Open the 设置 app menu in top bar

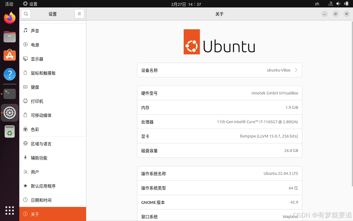[30, 4]
